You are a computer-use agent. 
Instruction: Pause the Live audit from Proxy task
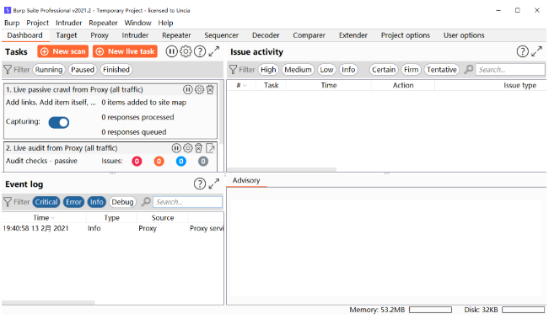tap(176, 148)
